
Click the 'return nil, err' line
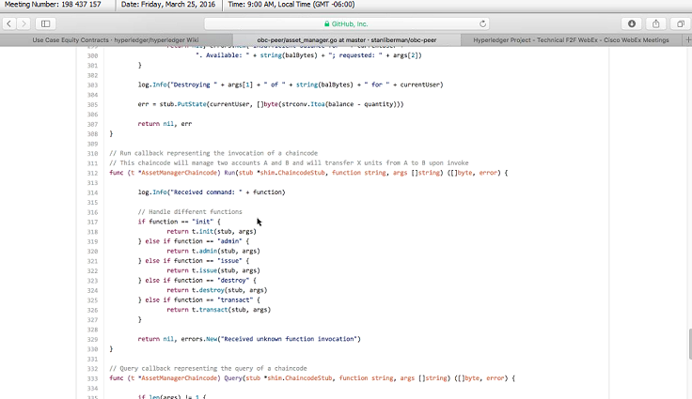(165, 124)
